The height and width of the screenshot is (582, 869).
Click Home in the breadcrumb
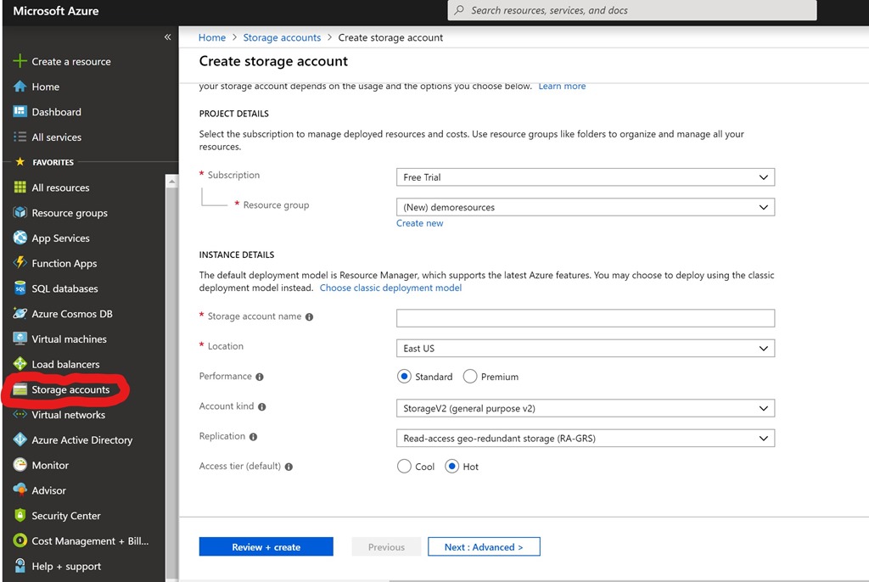pos(212,37)
